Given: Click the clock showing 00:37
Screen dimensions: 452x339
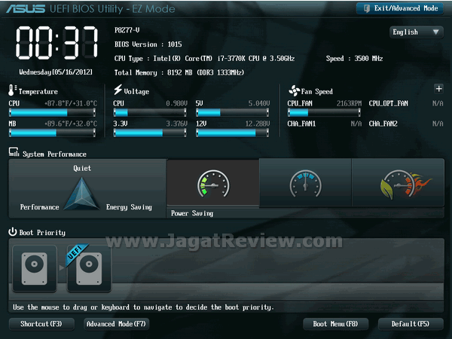Looking at the screenshot, I should [x=56, y=43].
